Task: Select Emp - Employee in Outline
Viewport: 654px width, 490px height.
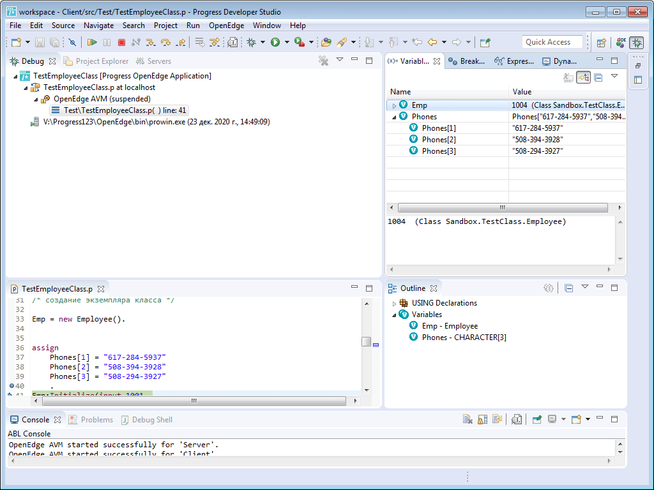Action: click(x=450, y=326)
